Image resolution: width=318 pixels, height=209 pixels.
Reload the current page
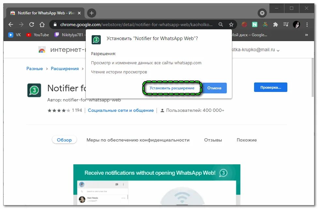pos(32,24)
